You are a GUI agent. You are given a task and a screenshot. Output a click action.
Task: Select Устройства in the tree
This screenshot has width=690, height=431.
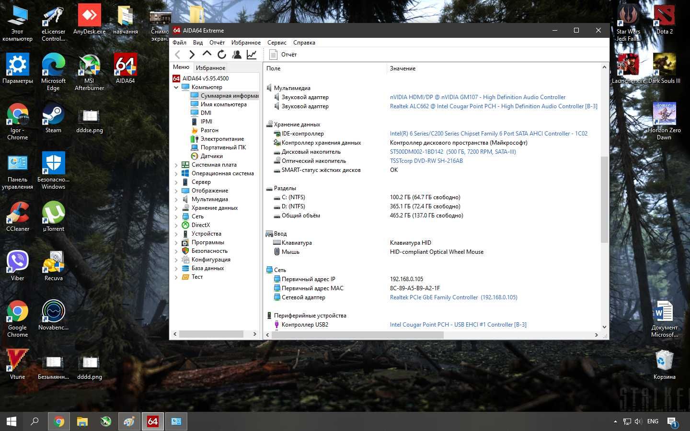207,234
